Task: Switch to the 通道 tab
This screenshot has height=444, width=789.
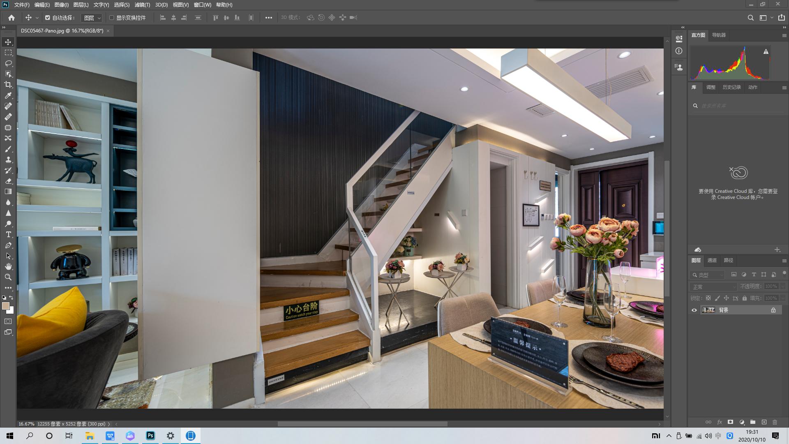Action: tap(712, 260)
